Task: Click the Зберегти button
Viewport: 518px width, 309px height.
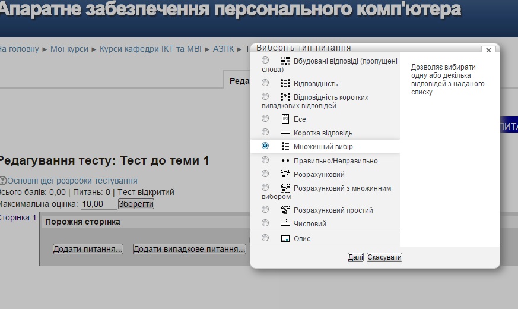Action: [x=136, y=204]
